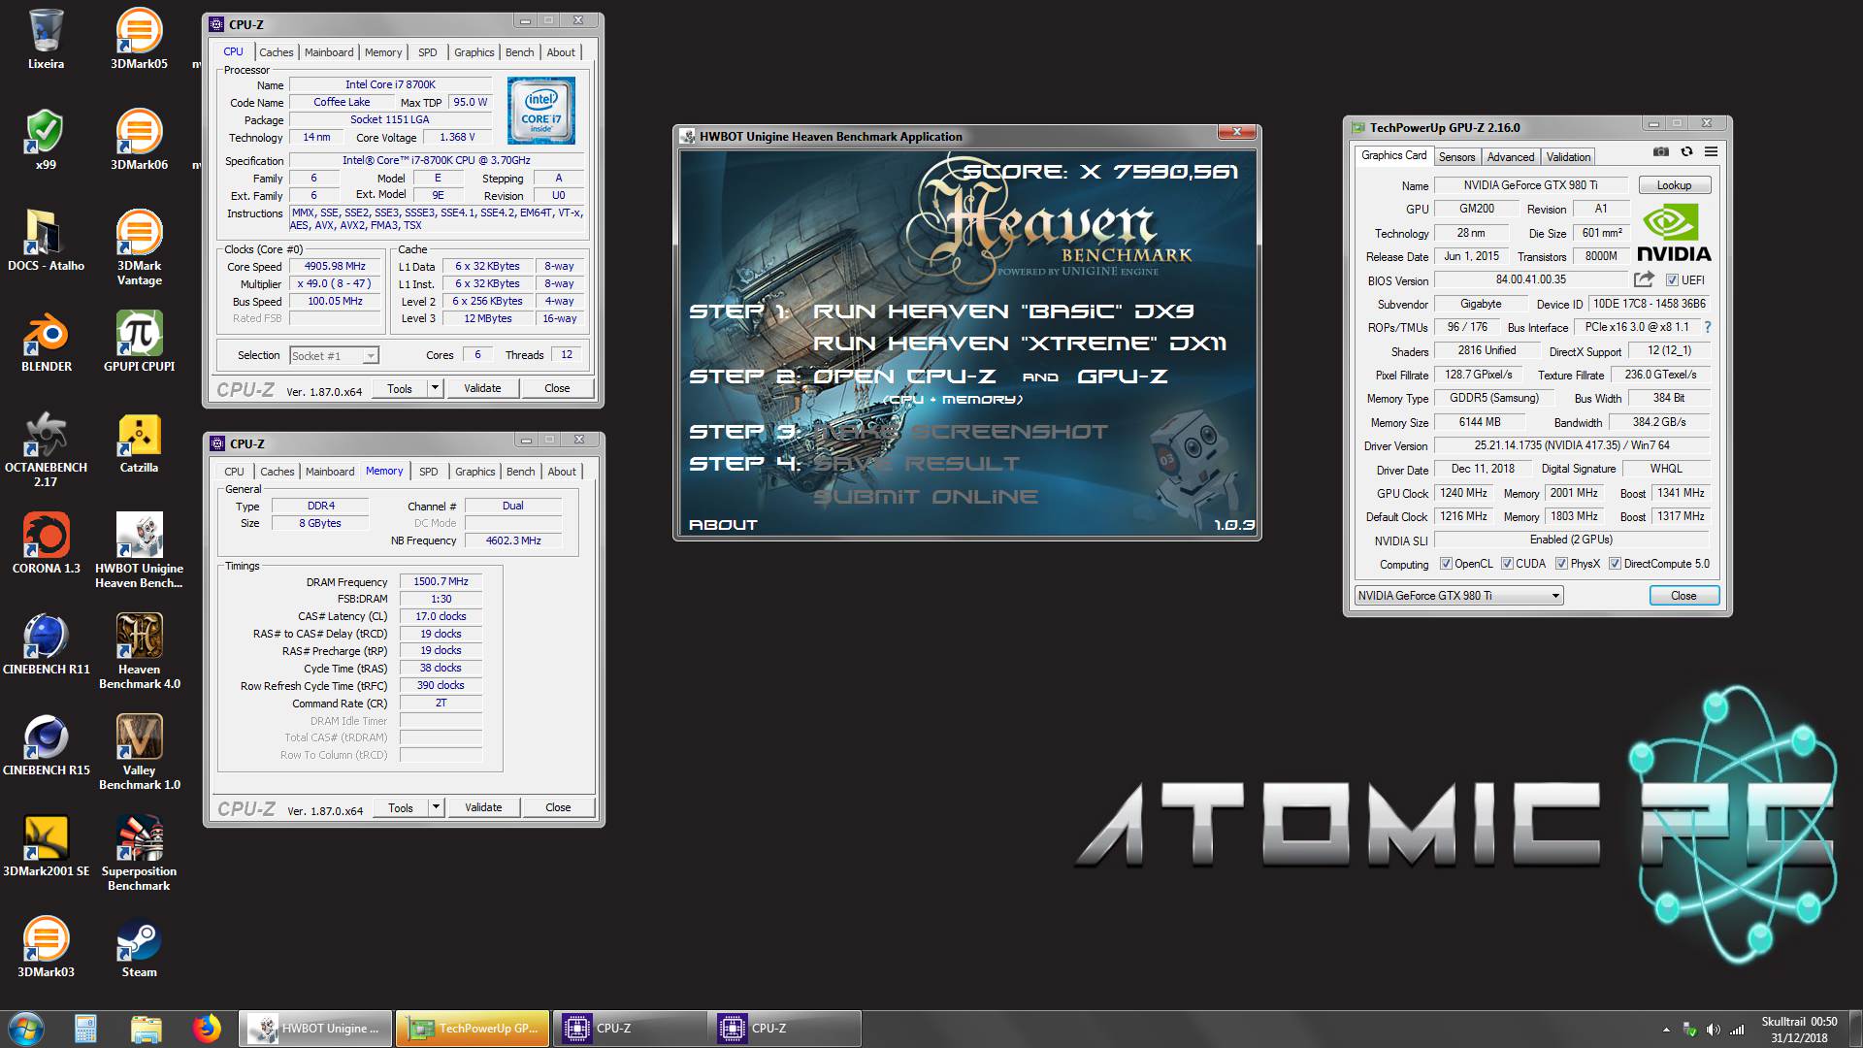Toggle the OpenCL checkbox
The width and height of the screenshot is (1863, 1048).
(x=1446, y=564)
